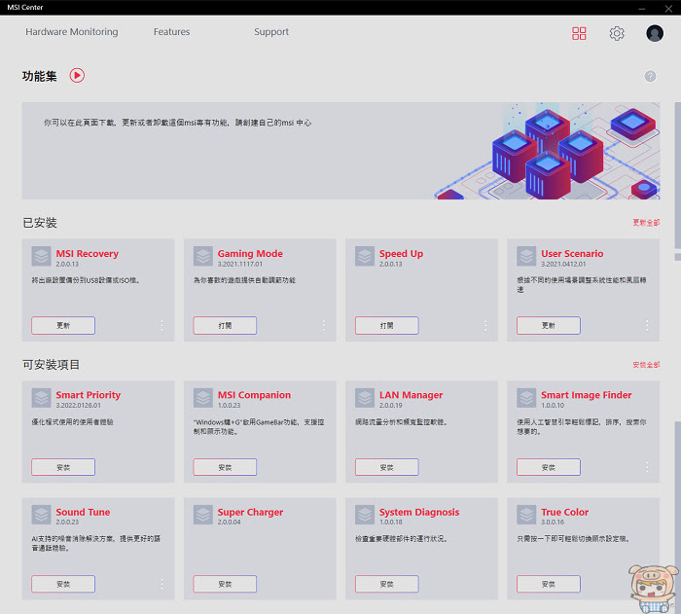Open User Scenario more options menu

647,325
